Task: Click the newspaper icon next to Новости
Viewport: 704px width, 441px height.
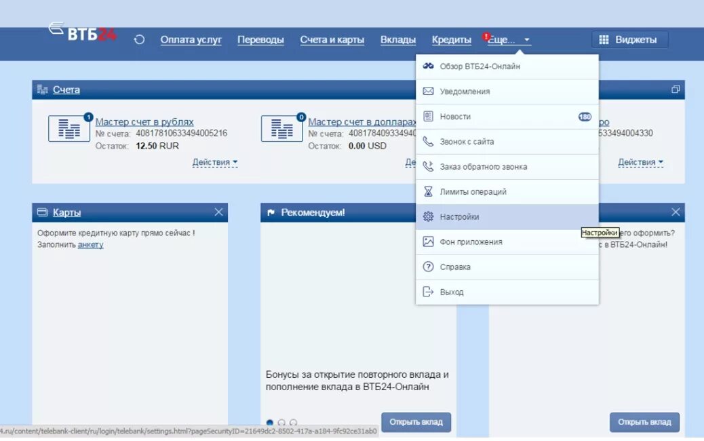Action: pos(429,116)
